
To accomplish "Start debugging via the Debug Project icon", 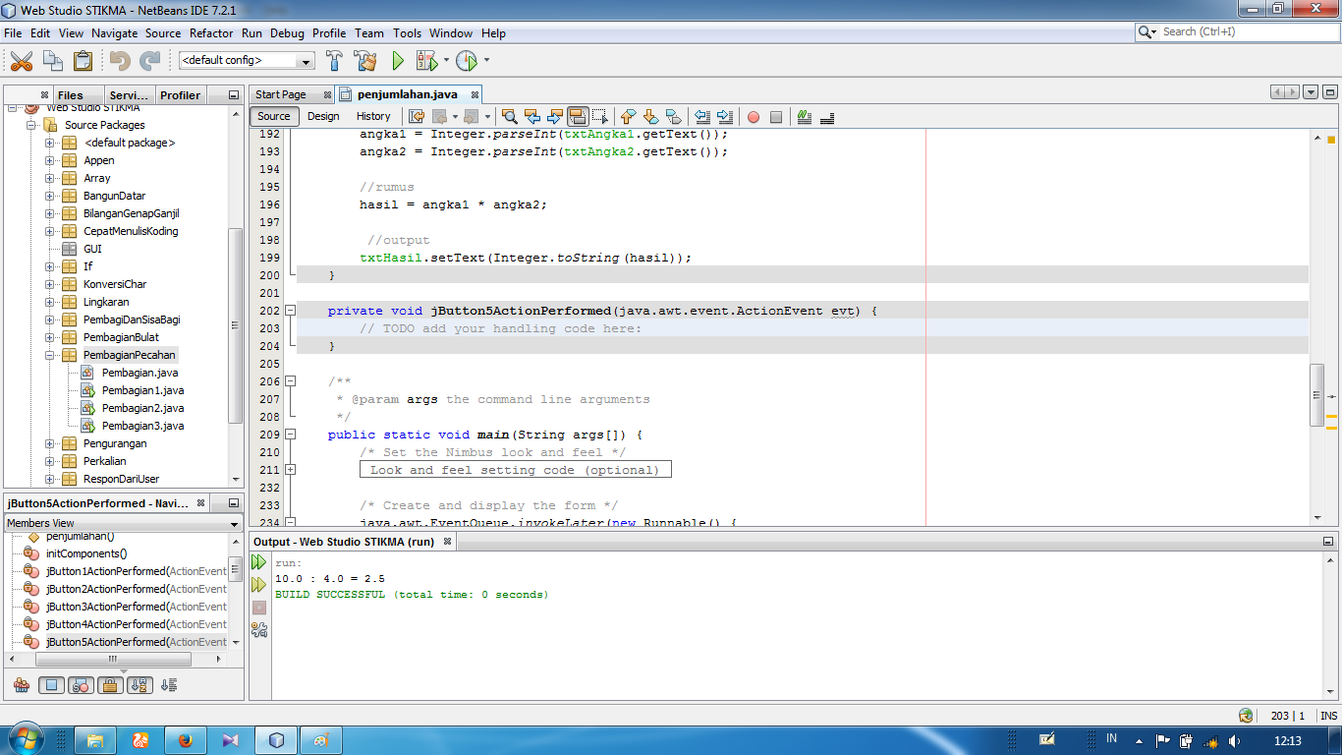I will click(x=426, y=60).
